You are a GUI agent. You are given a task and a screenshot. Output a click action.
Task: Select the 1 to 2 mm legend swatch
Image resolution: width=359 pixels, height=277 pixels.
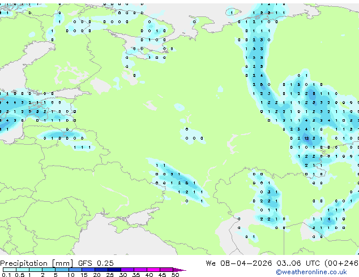(36, 270)
